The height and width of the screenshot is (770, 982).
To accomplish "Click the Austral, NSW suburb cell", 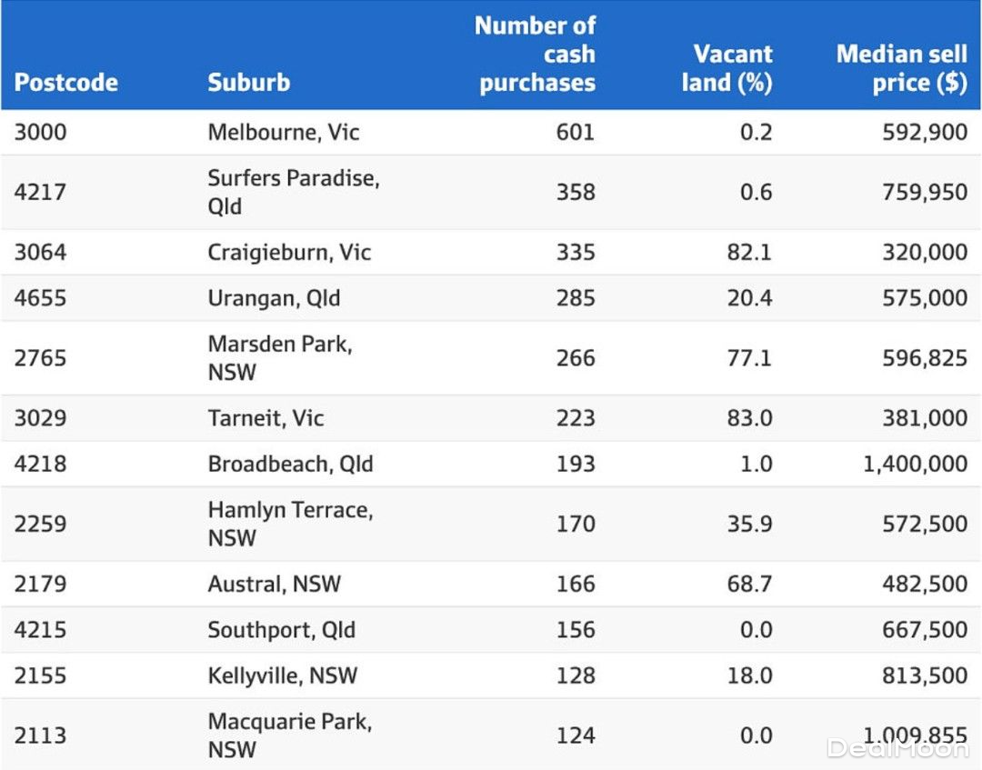I will (274, 584).
